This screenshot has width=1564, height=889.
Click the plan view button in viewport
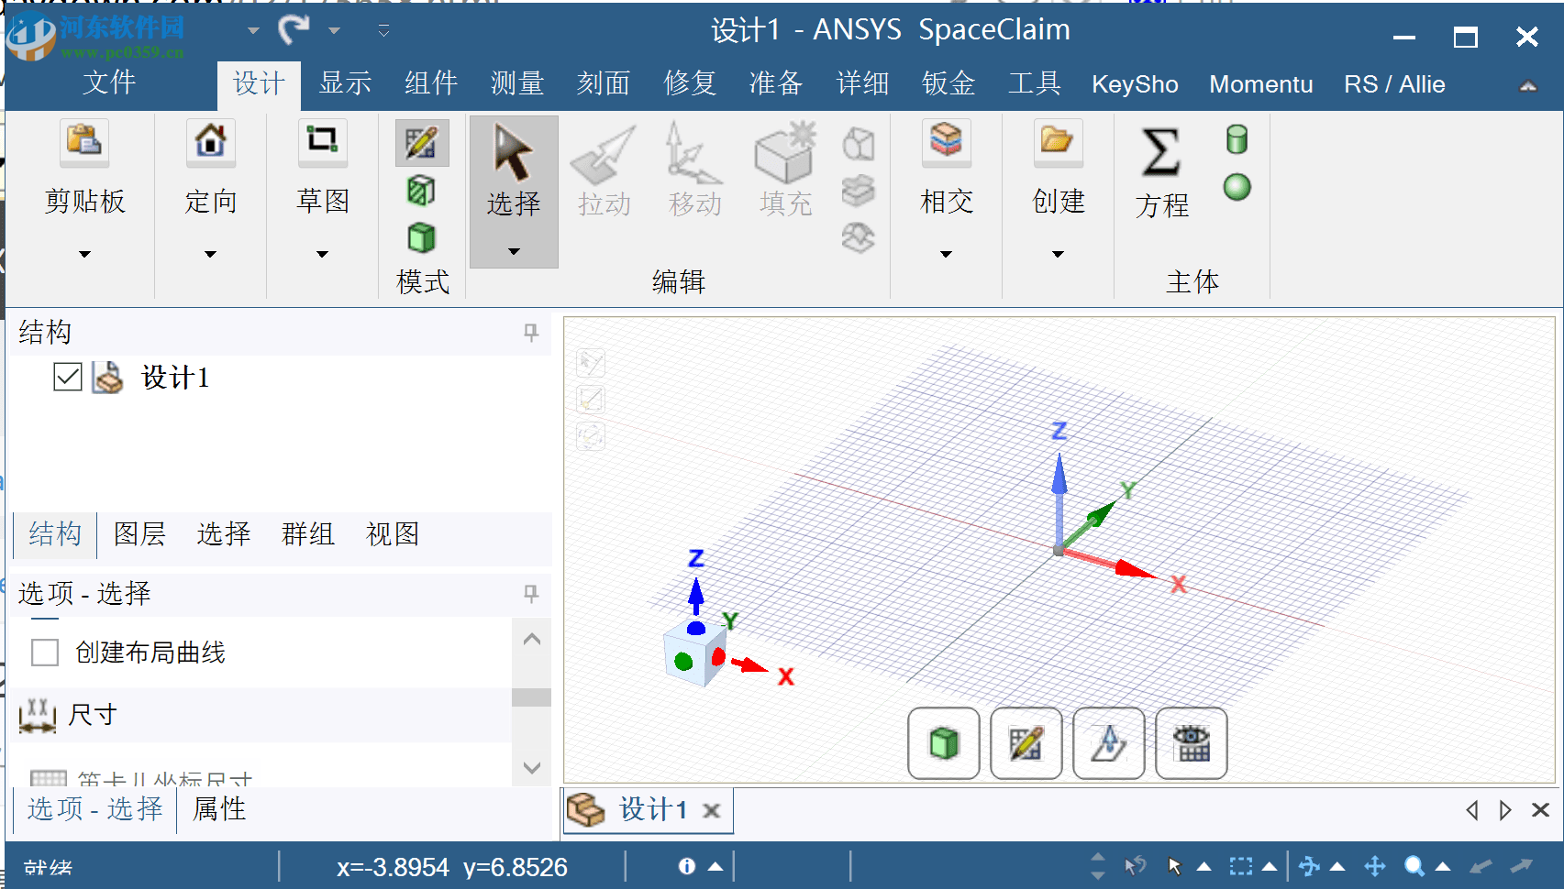pos(1109,743)
